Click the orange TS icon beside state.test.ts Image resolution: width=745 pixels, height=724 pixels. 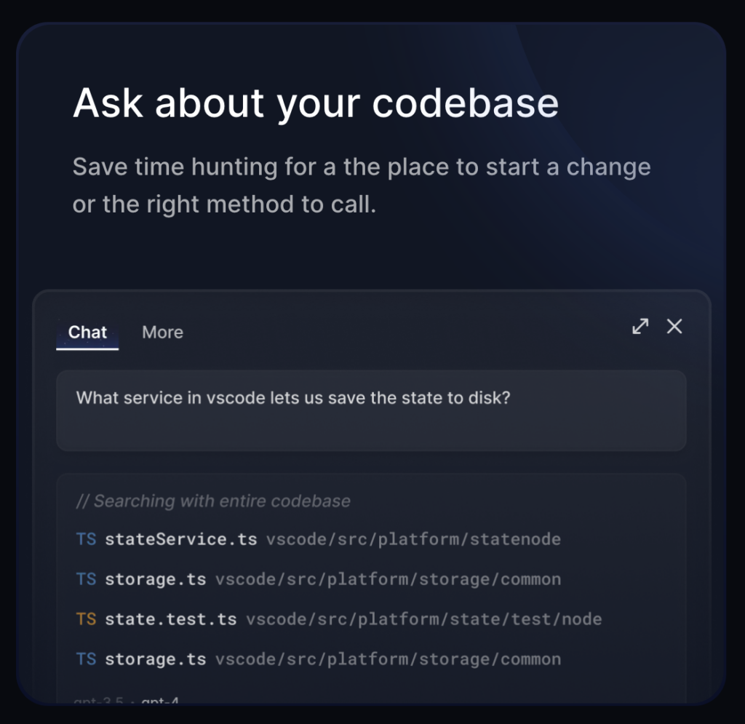[86, 619]
